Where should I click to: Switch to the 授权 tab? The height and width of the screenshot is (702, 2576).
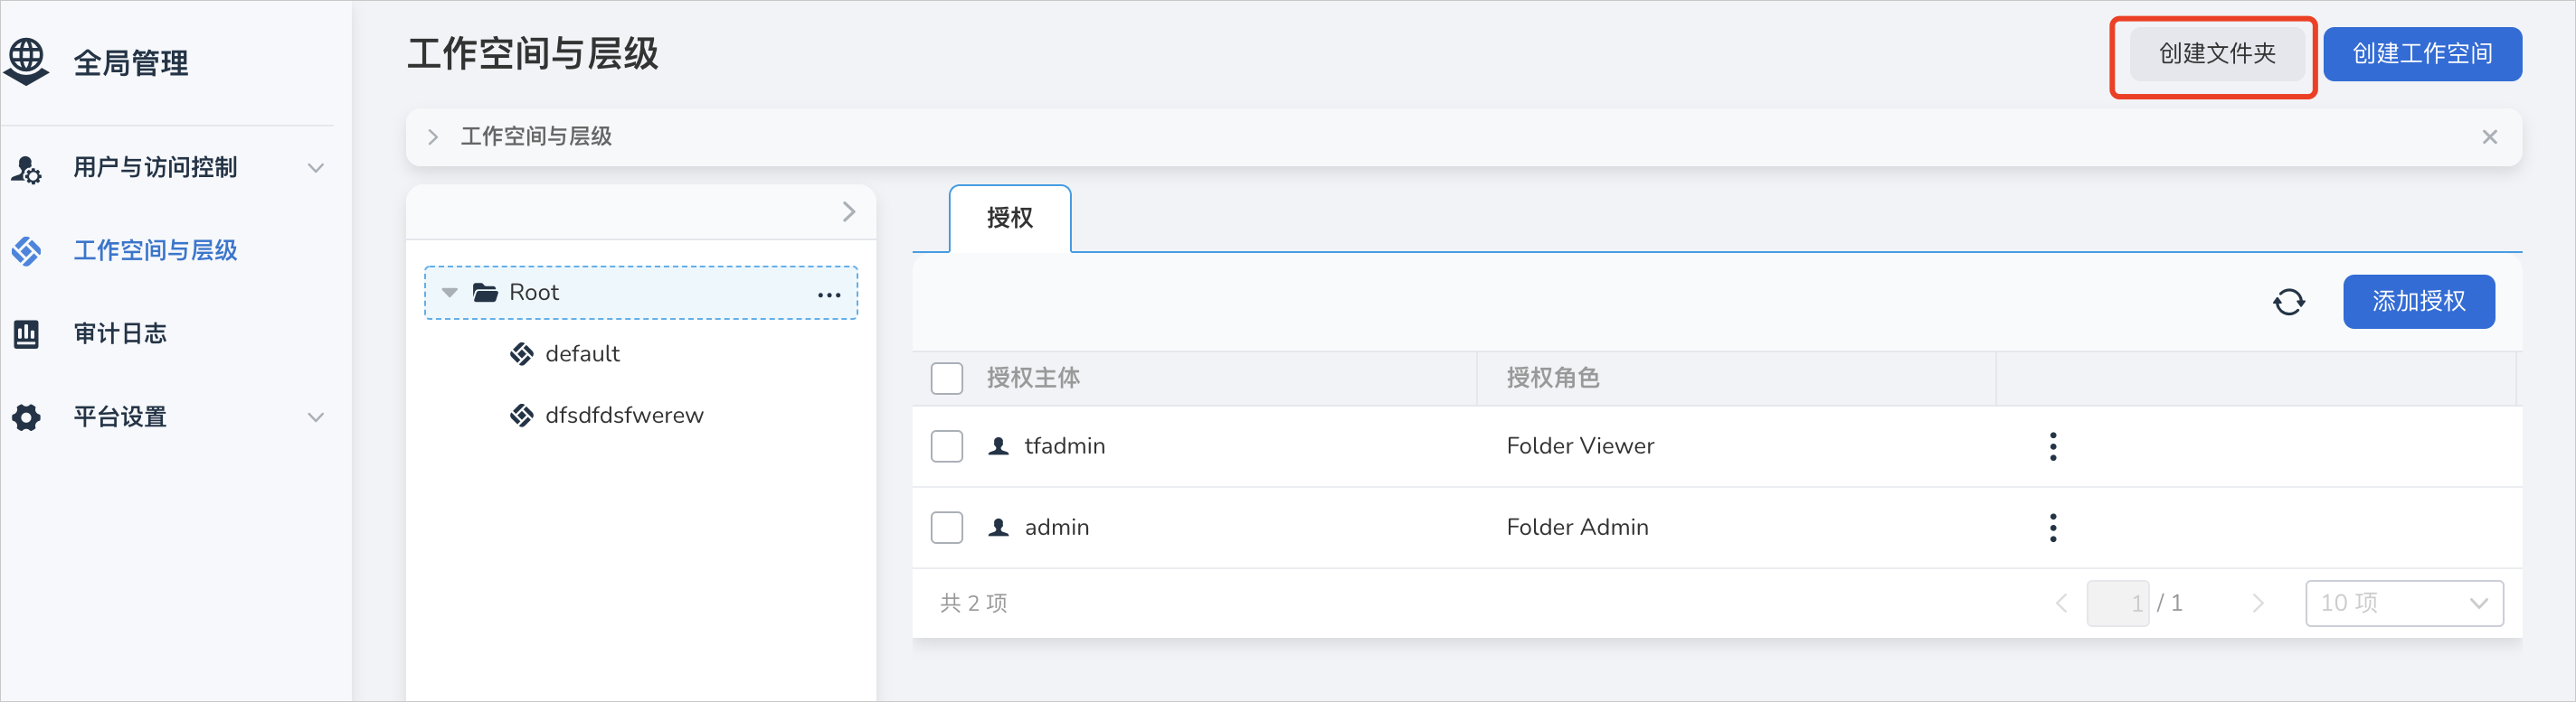pos(1009,219)
